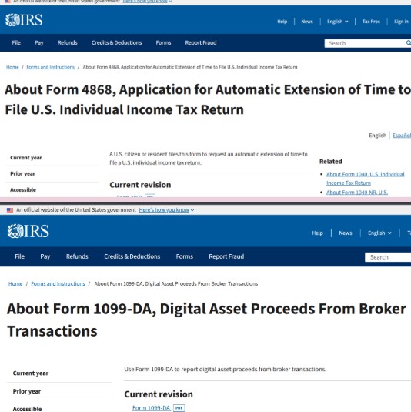This screenshot has width=411, height=412.
Task: Click the PDF badge next to Form 1099-DA
Action: tap(179, 408)
